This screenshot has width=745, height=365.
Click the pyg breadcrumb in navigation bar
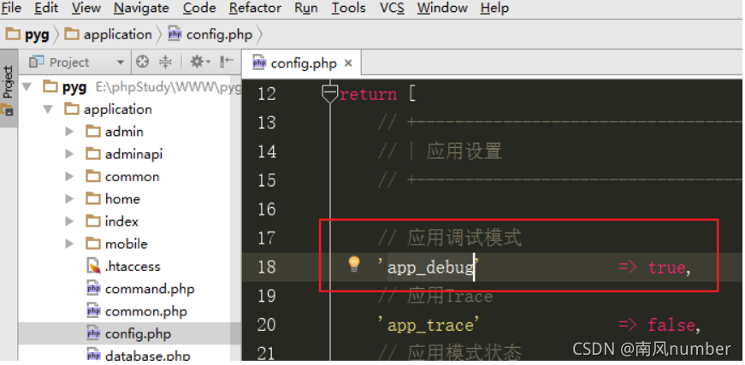[27, 35]
